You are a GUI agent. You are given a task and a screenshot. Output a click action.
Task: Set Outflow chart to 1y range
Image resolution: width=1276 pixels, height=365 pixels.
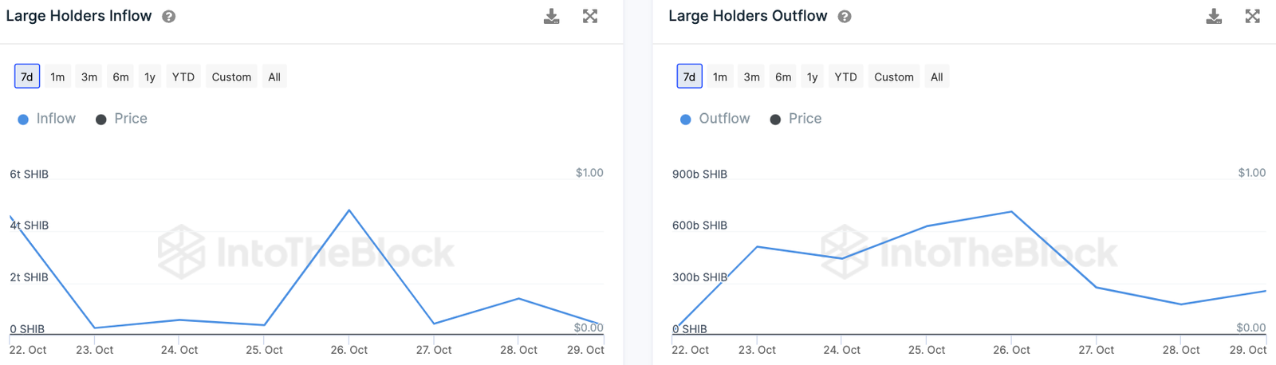812,77
